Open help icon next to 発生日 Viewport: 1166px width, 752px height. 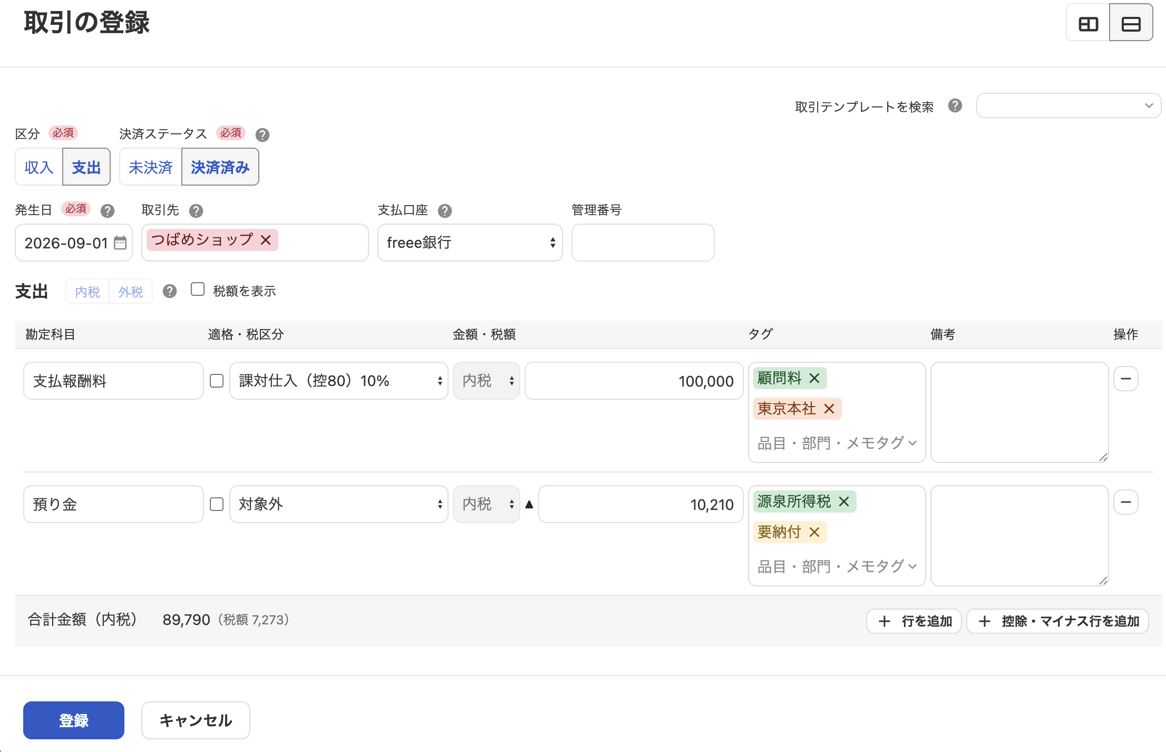[x=108, y=211]
